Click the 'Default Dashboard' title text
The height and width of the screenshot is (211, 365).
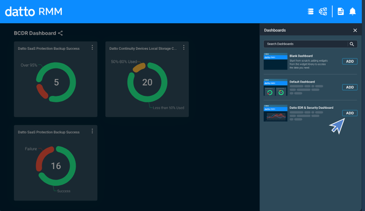(302, 82)
